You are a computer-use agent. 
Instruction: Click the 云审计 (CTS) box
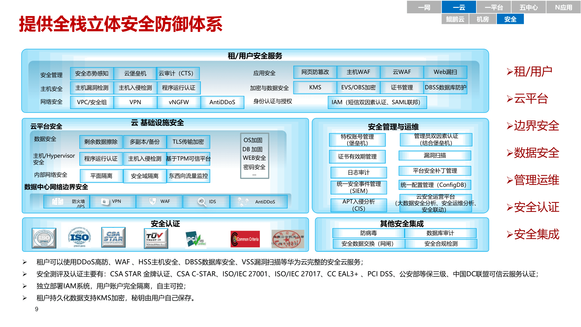(178, 73)
